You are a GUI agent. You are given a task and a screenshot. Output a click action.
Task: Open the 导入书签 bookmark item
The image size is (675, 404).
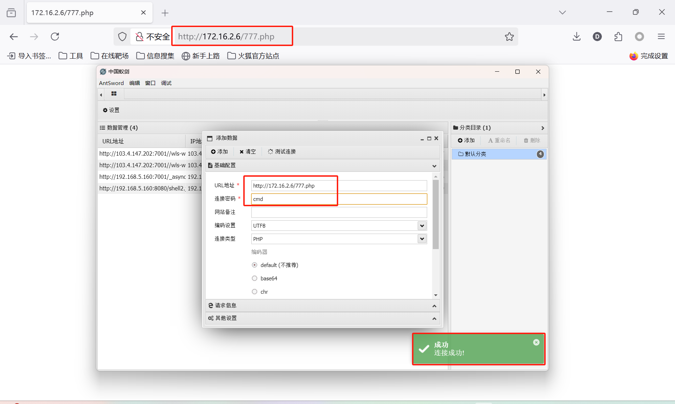[x=29, y=56]
